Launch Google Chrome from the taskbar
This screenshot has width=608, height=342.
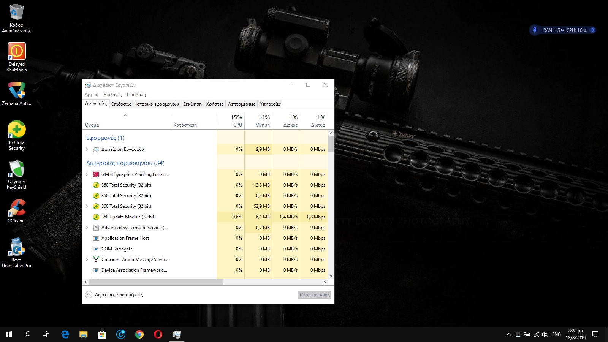[x=139, y=334]
